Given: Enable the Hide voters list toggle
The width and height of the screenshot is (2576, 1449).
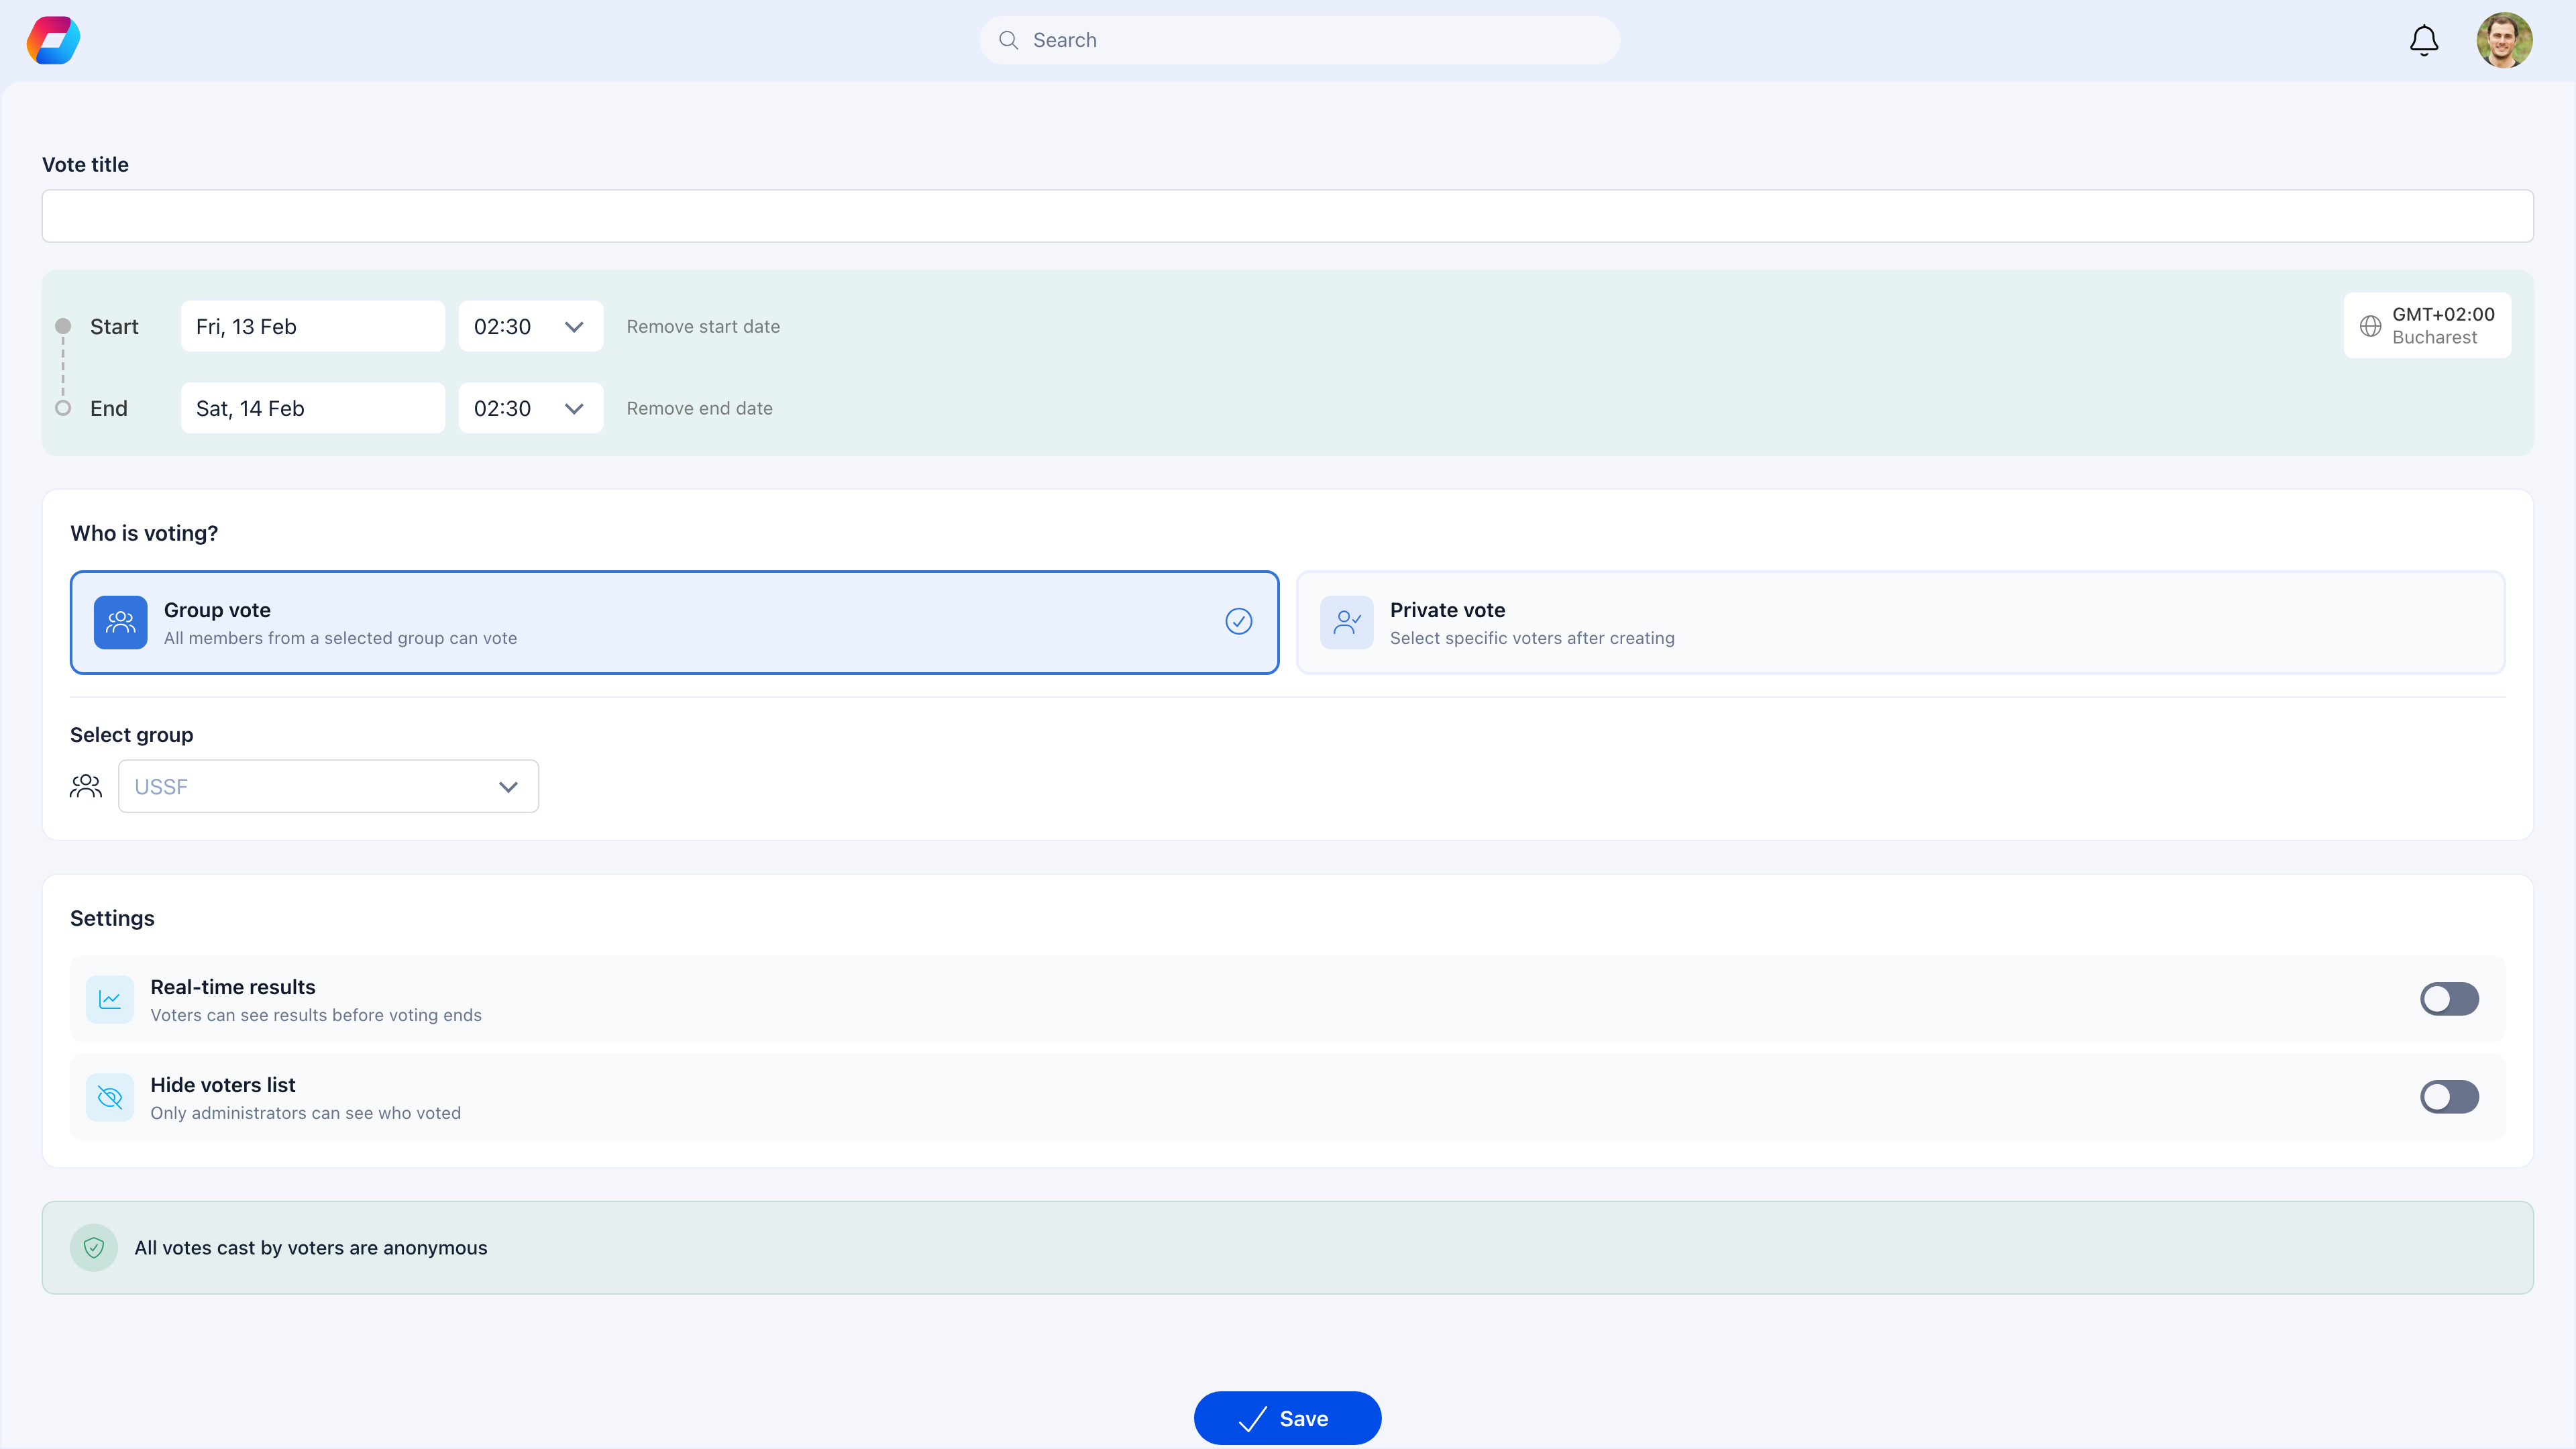Looking at the screenshot, I should 2449,1096.
